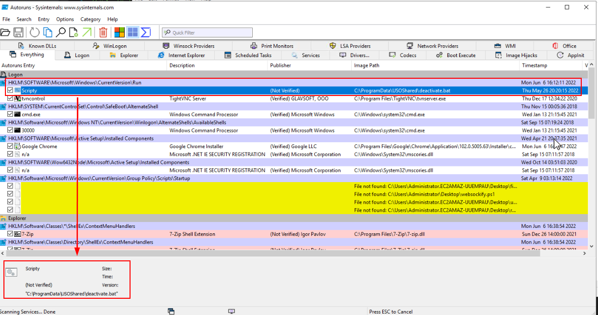Viewport: 598px width, 315px height.
Task: Open the Search menu
Action: coord(24,19)
